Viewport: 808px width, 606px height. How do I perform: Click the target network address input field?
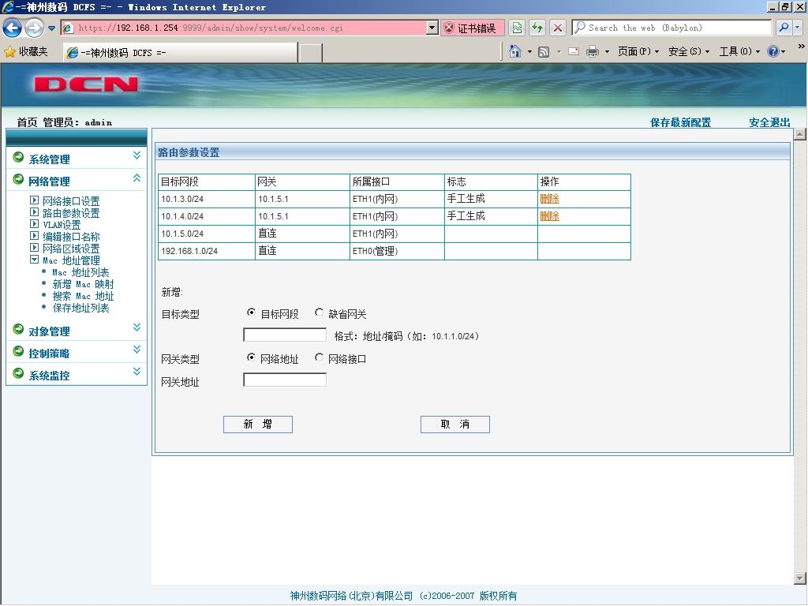click(284, 335)
